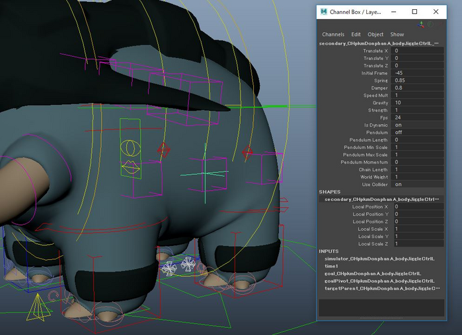Open the Channels menu
This screenshot has height=335, width=462.
click(333, 34)
